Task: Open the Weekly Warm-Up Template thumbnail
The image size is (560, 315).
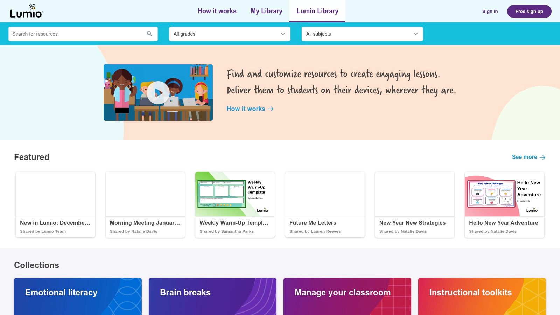Action: click(x=235, y=194)
